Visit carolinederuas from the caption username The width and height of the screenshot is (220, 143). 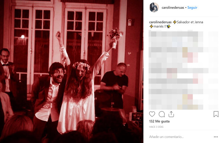click(160, 22)
